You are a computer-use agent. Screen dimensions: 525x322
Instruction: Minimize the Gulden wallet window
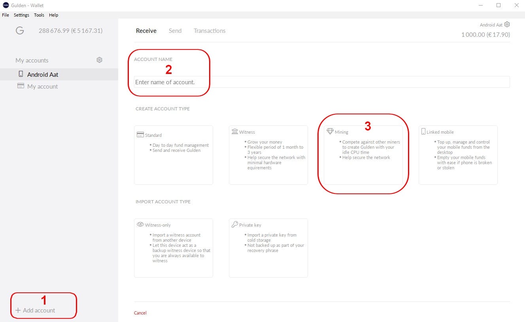tap(481, 5)
